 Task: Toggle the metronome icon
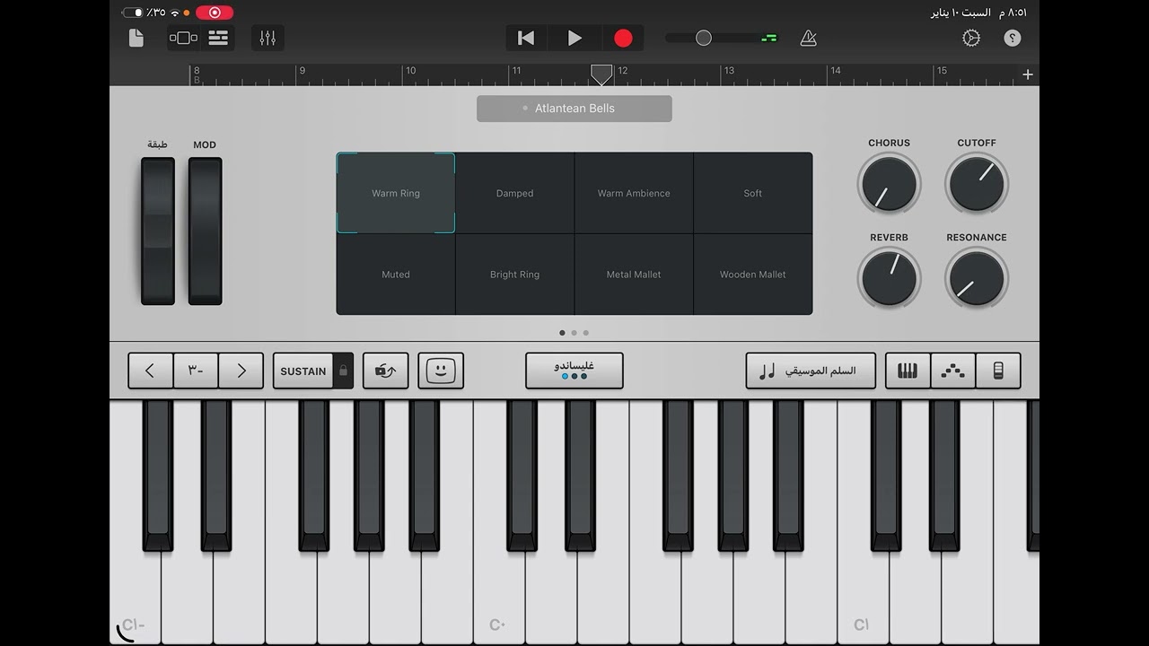pos(808,38)
